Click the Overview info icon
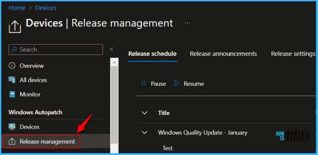Viewport: 318px width, 155px height. 12,66
